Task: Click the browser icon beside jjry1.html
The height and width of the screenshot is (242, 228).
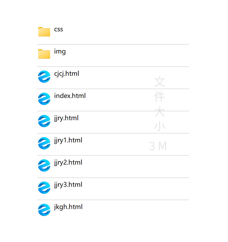Action: (44, 143)
